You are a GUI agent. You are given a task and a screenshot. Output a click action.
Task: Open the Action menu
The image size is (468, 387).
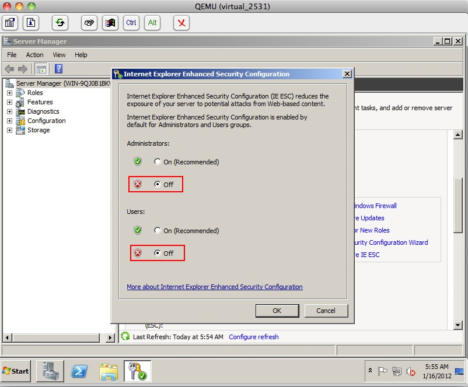tap(34, 55)
